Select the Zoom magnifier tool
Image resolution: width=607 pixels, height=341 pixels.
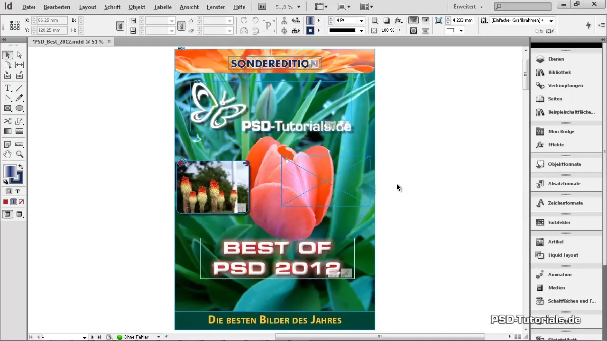(19, 154)
